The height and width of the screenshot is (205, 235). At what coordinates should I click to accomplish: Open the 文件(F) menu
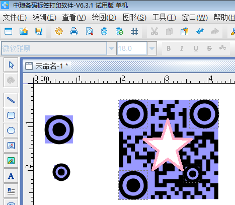click(x=15, y=18)
